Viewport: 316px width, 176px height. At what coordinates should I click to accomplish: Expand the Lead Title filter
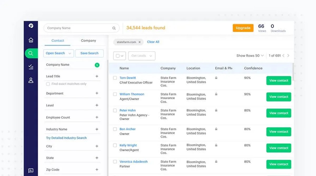[x=97, y=76]
